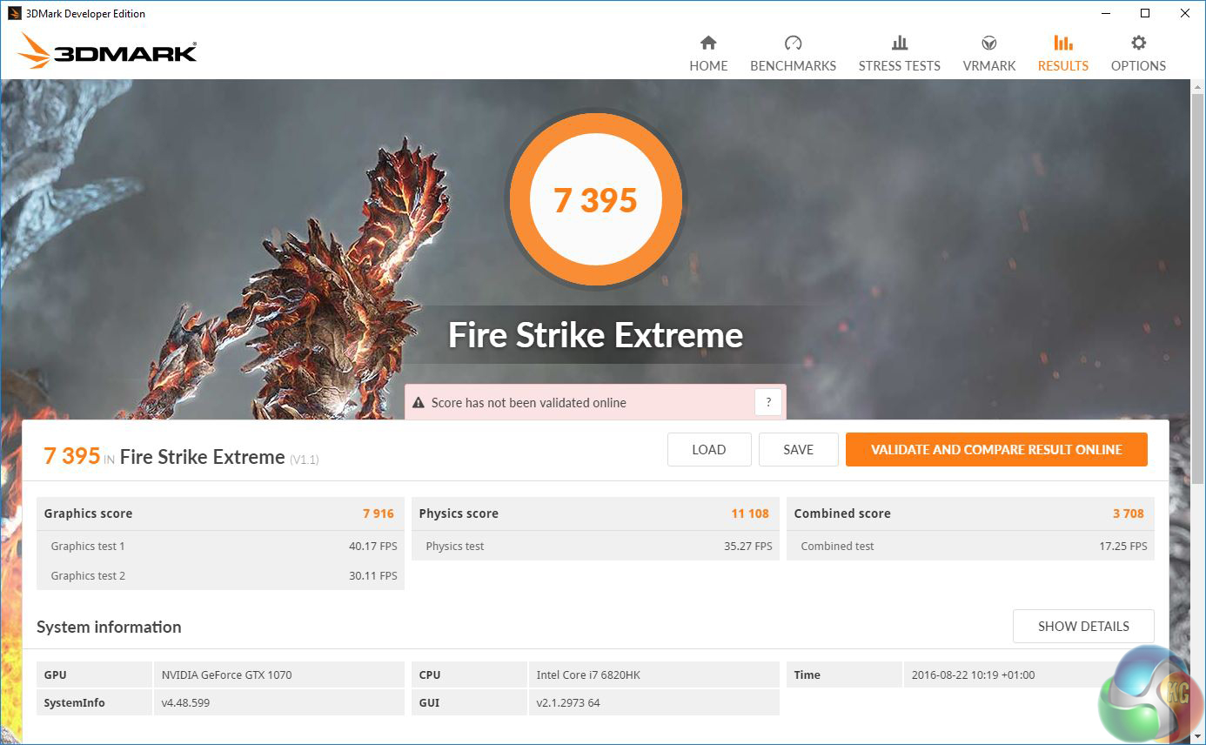Switch to the Stress Tests tab label
The height and width of the screenshot is (745, 1206).
coord(899,66)
